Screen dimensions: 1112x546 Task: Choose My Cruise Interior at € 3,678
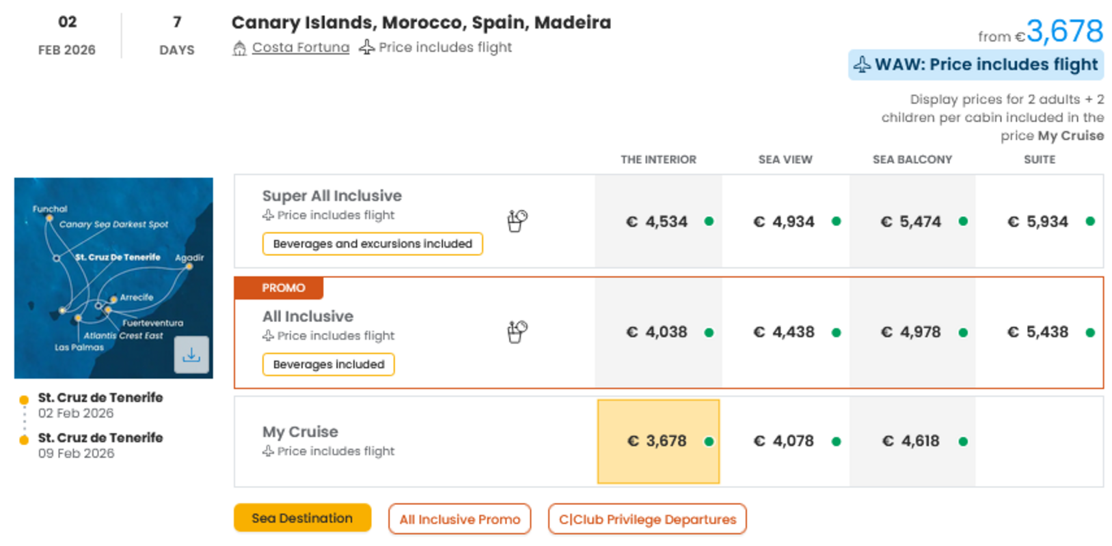click(x=658, y=441)
